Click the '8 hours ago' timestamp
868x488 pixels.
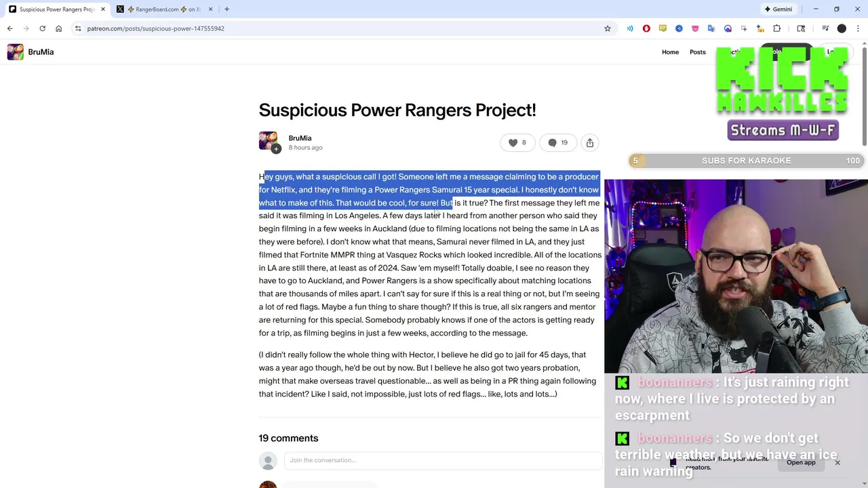click(305, 148)
